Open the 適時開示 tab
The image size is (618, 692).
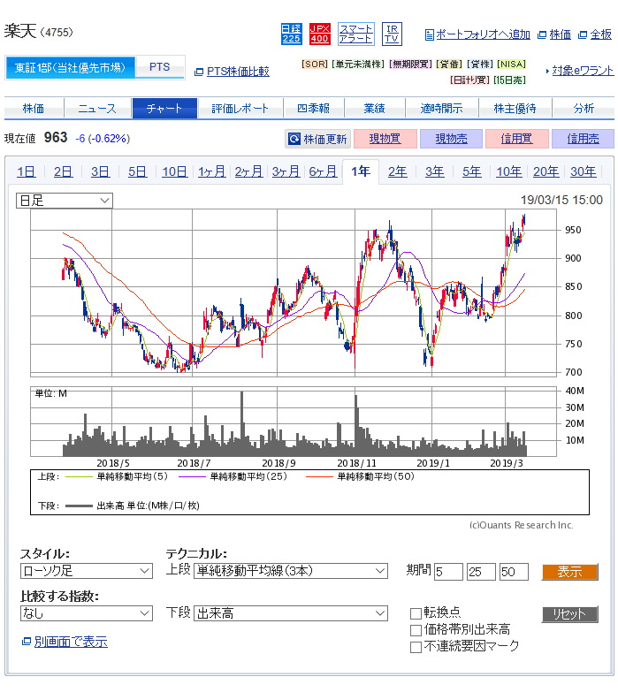[x=441, y=108]
